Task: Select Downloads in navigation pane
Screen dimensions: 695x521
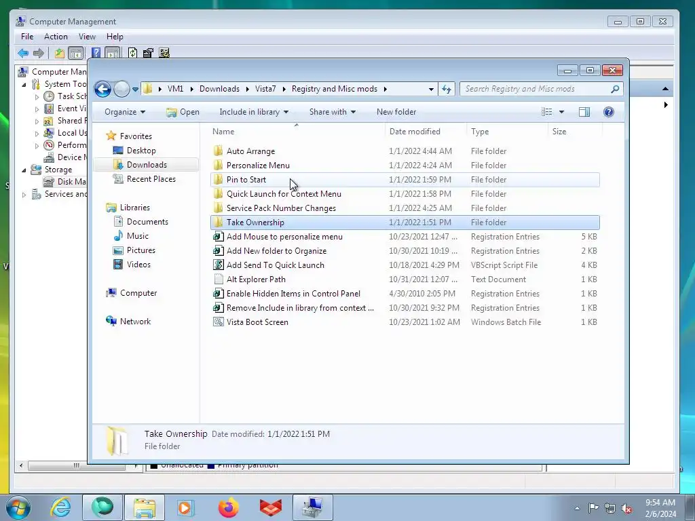Action: (147, 165)
